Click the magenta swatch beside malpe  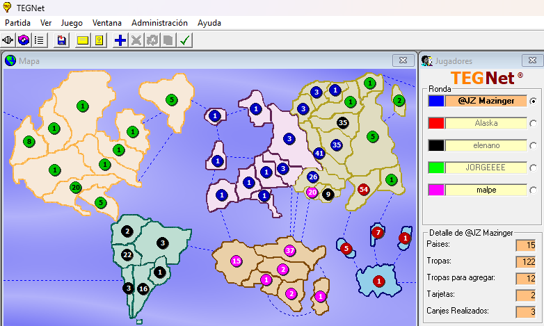coord(436,190)
